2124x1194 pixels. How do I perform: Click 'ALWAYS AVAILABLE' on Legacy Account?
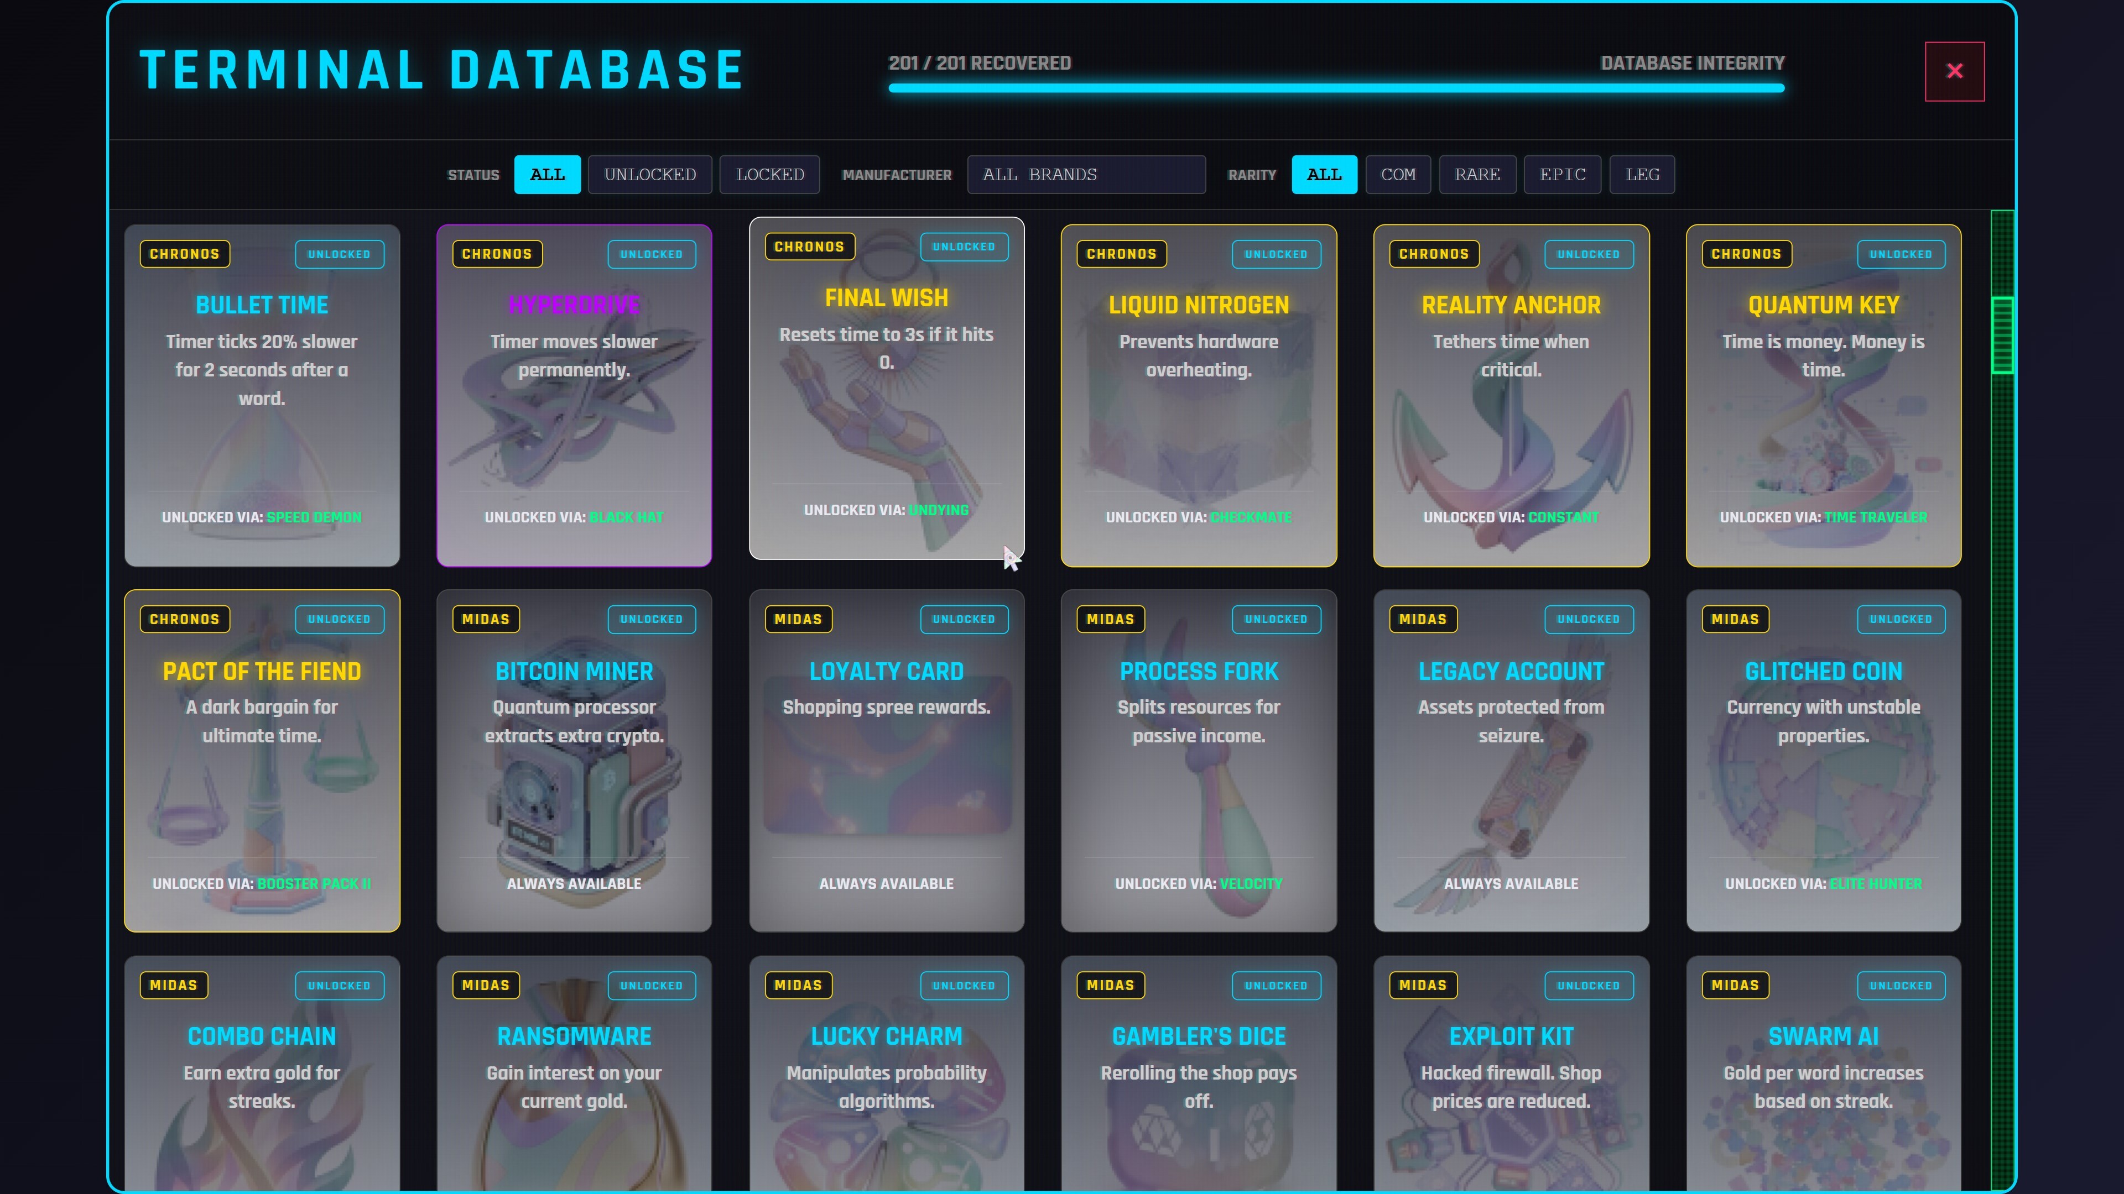click(1511, 883)
